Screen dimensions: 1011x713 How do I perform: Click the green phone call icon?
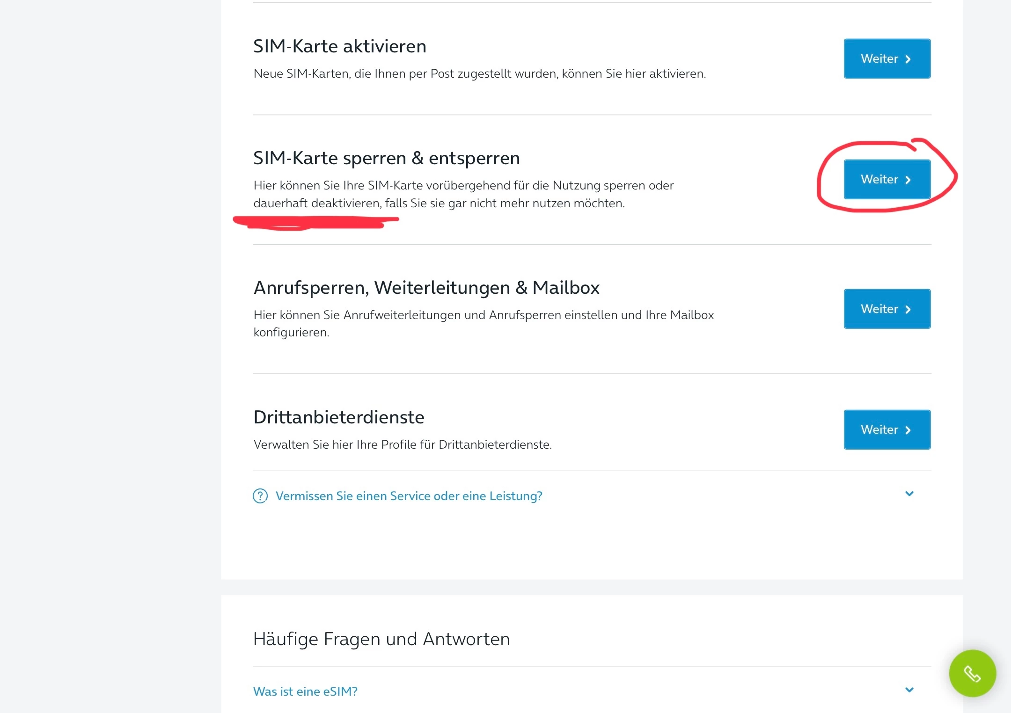pyautogui.click(x=972, y=673)
